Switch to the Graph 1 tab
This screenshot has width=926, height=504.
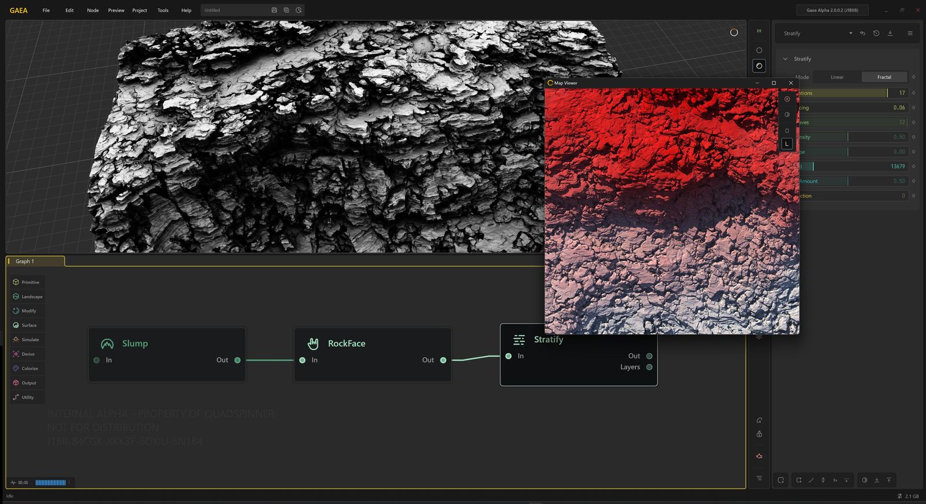click(25, 261)
